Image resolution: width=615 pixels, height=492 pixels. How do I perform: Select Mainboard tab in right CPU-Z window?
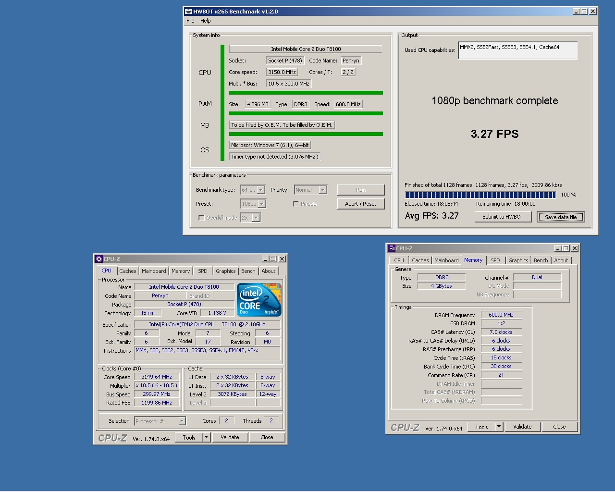446,260
